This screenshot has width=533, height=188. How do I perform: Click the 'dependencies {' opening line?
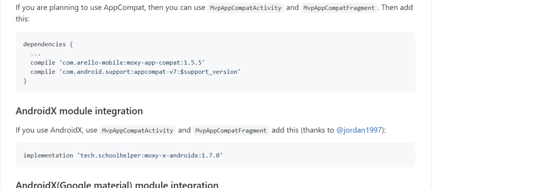pyautogui.click(x=48, y=44)
